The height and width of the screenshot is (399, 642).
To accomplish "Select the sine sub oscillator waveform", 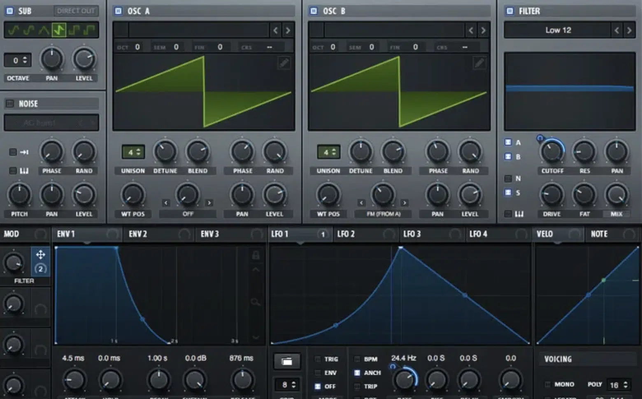I will 14,30.
